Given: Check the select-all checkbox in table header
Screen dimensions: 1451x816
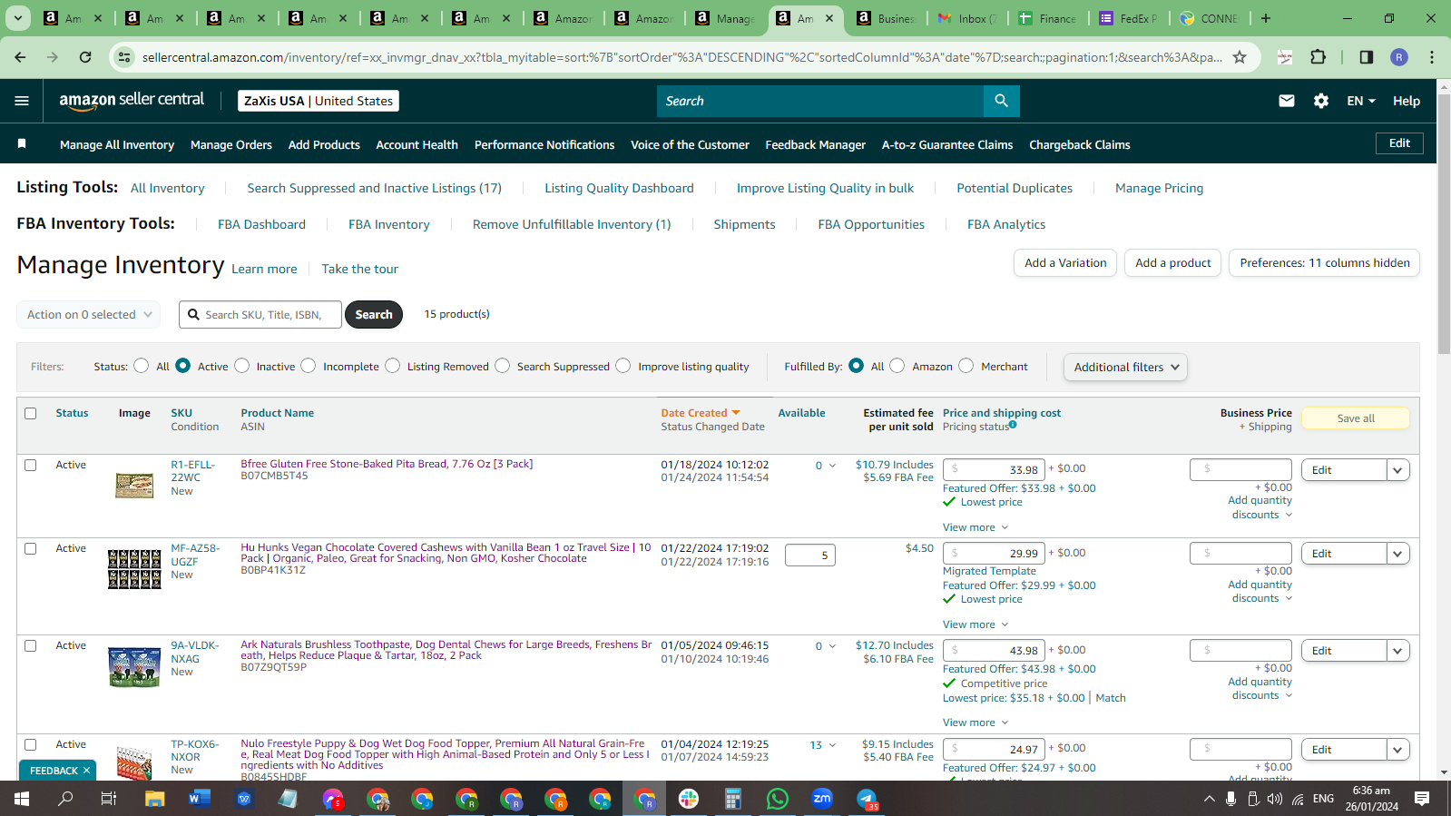Looking at the screenshot, I should [x=31, y=413].
